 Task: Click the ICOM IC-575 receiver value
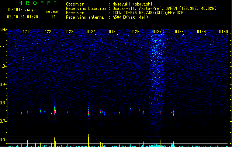click(148, 13)
